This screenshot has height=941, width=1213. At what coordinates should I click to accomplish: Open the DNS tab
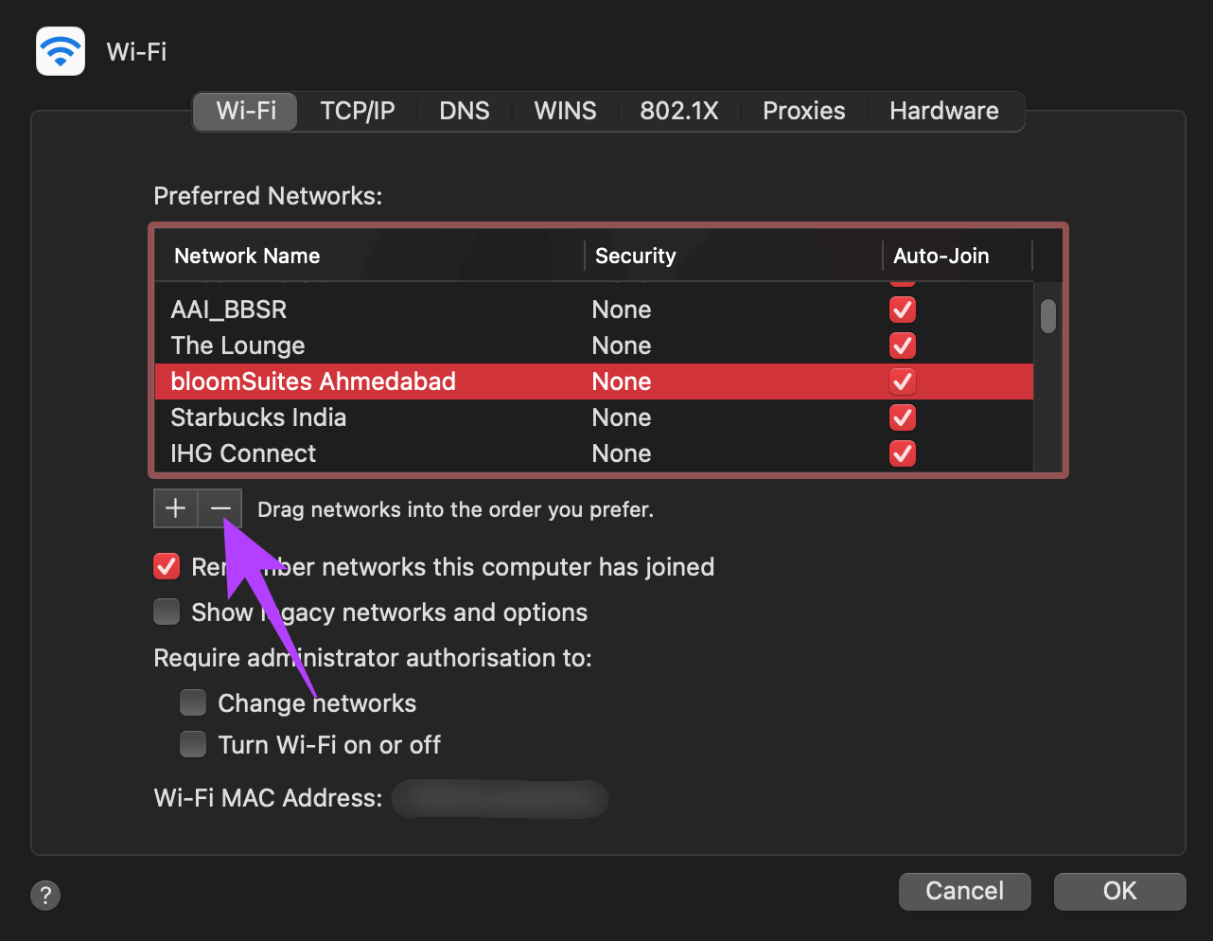[x=465, y=111]
